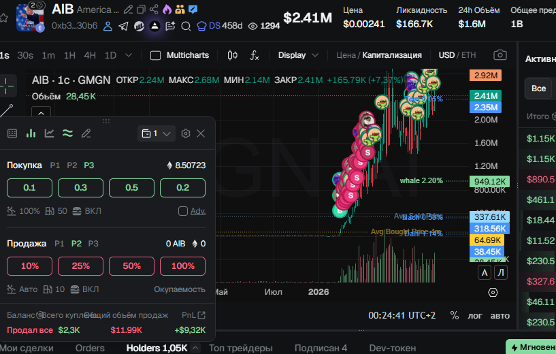Screen dimensions: 556x354
Task: Collapse the chart legend chevron
Action: [x=41, y=113]
